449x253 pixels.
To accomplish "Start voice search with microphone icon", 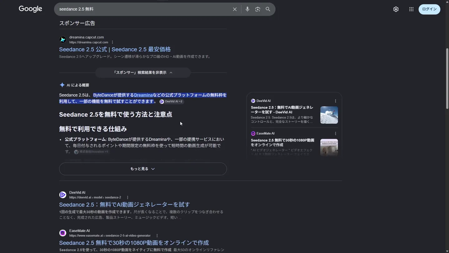I will coord(247,9).
